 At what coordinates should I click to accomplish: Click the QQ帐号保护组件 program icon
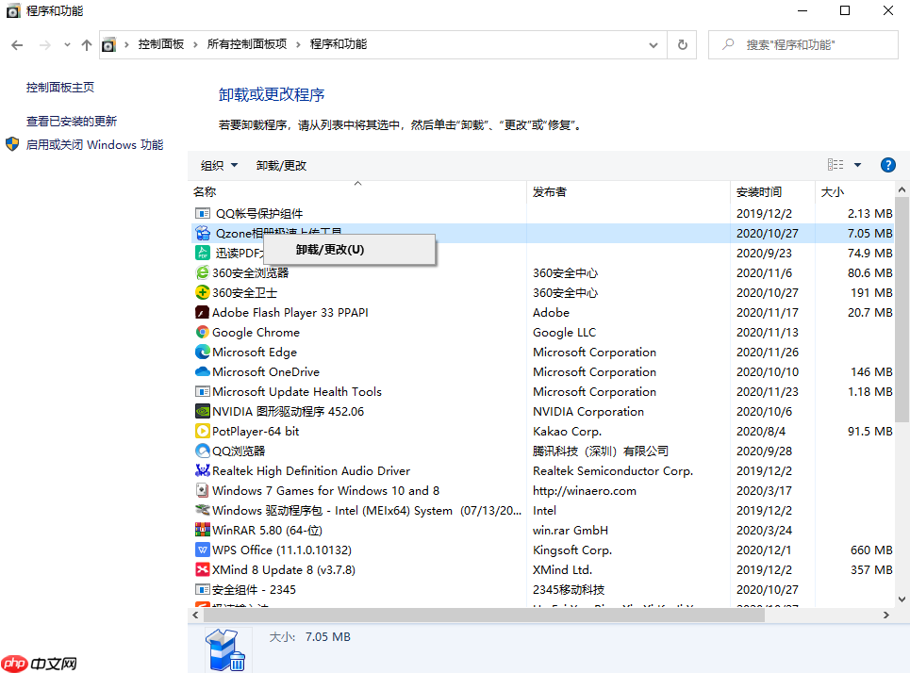point(202,214)
